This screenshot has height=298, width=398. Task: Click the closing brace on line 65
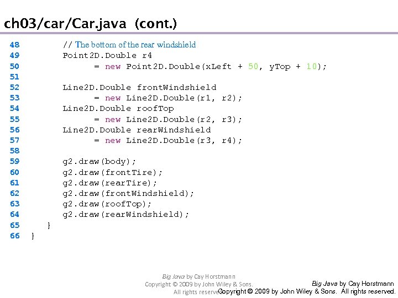(49, 225)
